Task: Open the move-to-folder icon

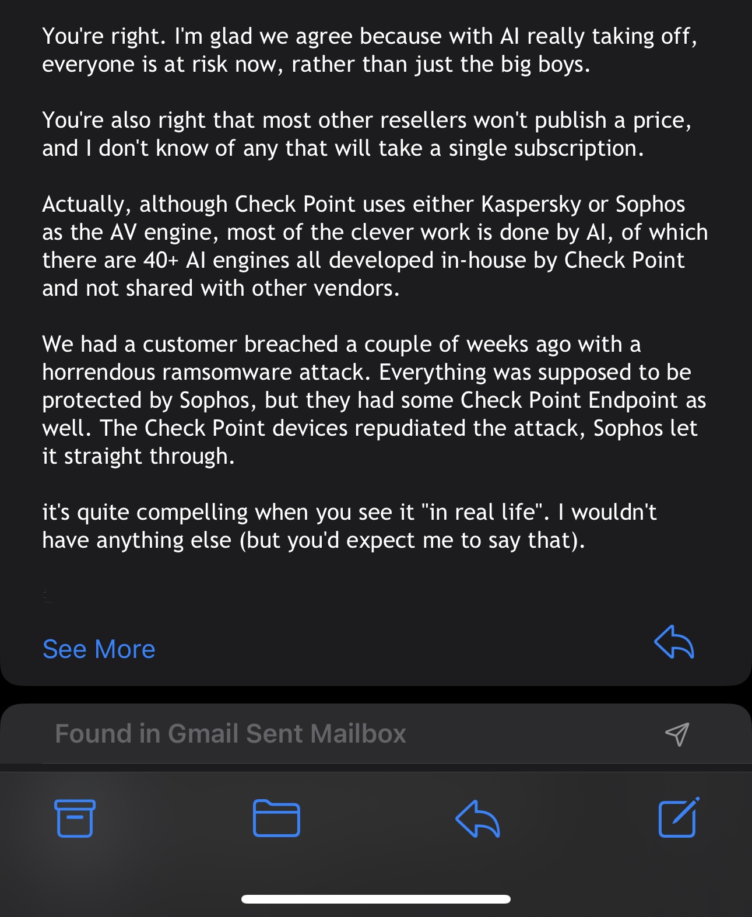Action: 276,818
